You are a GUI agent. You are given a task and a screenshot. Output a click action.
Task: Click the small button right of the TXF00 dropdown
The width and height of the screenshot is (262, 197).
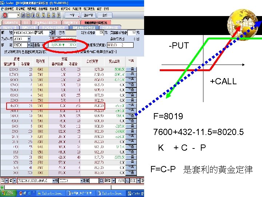(x=32, y=45)
